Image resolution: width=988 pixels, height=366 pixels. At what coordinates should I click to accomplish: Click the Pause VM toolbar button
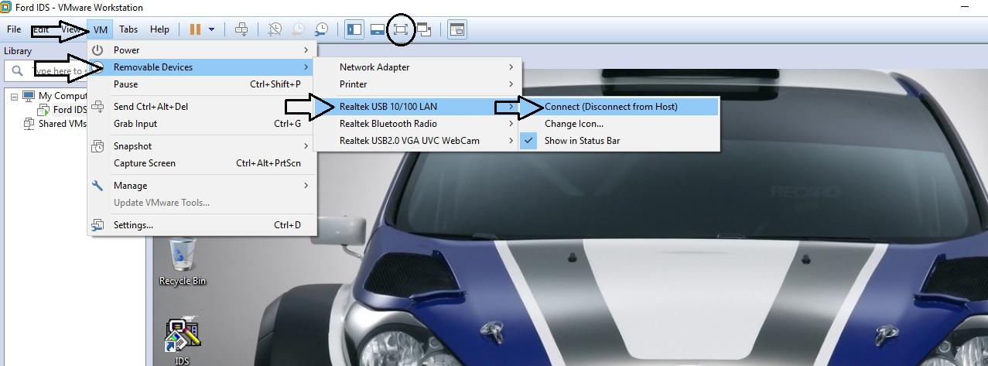(195, 29)
